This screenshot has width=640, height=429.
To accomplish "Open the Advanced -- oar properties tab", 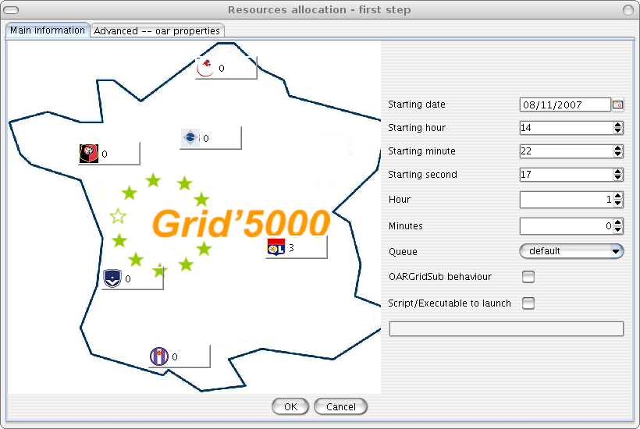I will click(x=157, y=30).
